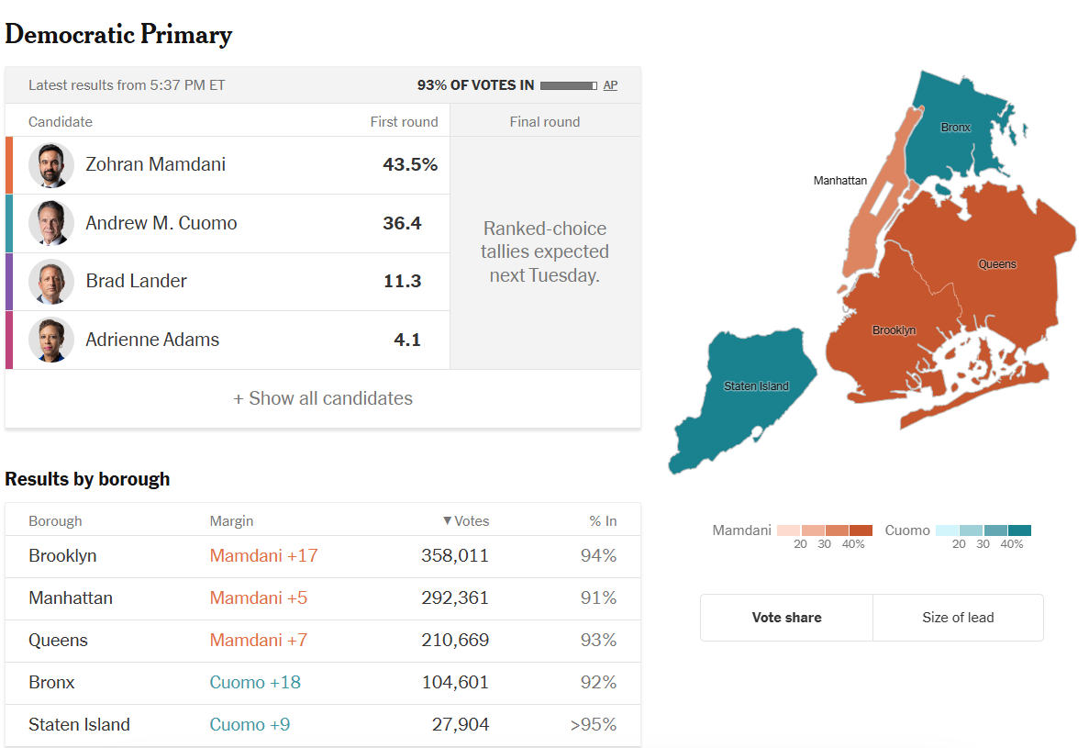The width and height of the screenshot is (1089, 748).
Task: Click the Results by borough heading
Action: click(x=87, y=479)
